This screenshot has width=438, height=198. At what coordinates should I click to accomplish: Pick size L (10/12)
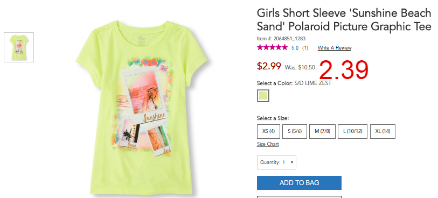352,131
